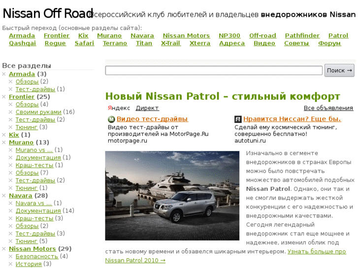Open the Nissan Patrol photo thumbnail
The height and width of the screenshot is (268, 358).
[172, 196]
